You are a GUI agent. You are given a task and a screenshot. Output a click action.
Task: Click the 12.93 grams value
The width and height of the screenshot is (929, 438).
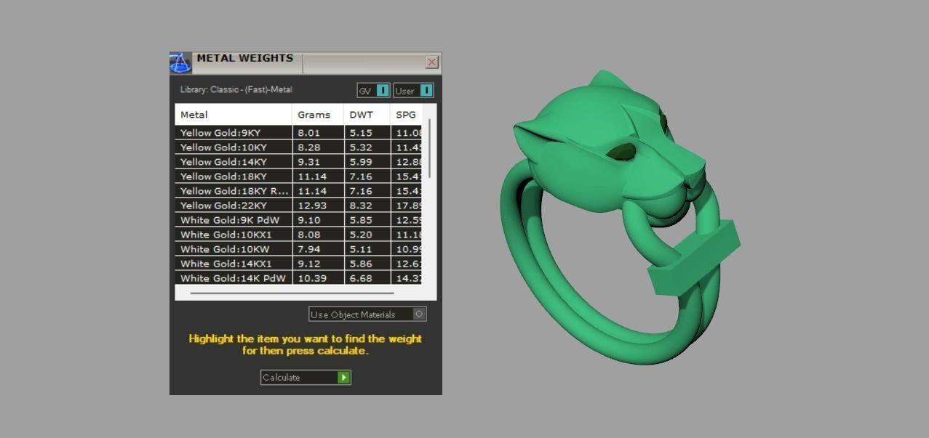coord(312,206)
